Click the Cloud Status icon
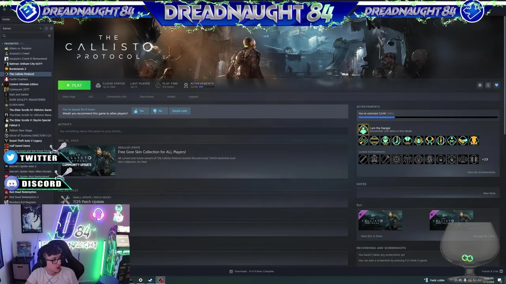The height and width of the screenshot is (284, 506). (x=98, y=85)
